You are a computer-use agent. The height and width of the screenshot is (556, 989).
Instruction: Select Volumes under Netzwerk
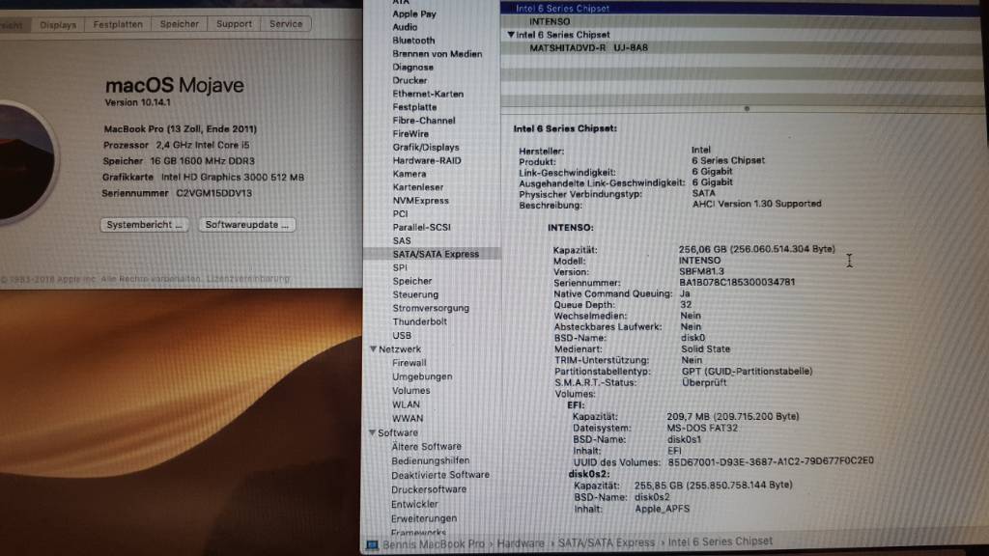[410, 391]
